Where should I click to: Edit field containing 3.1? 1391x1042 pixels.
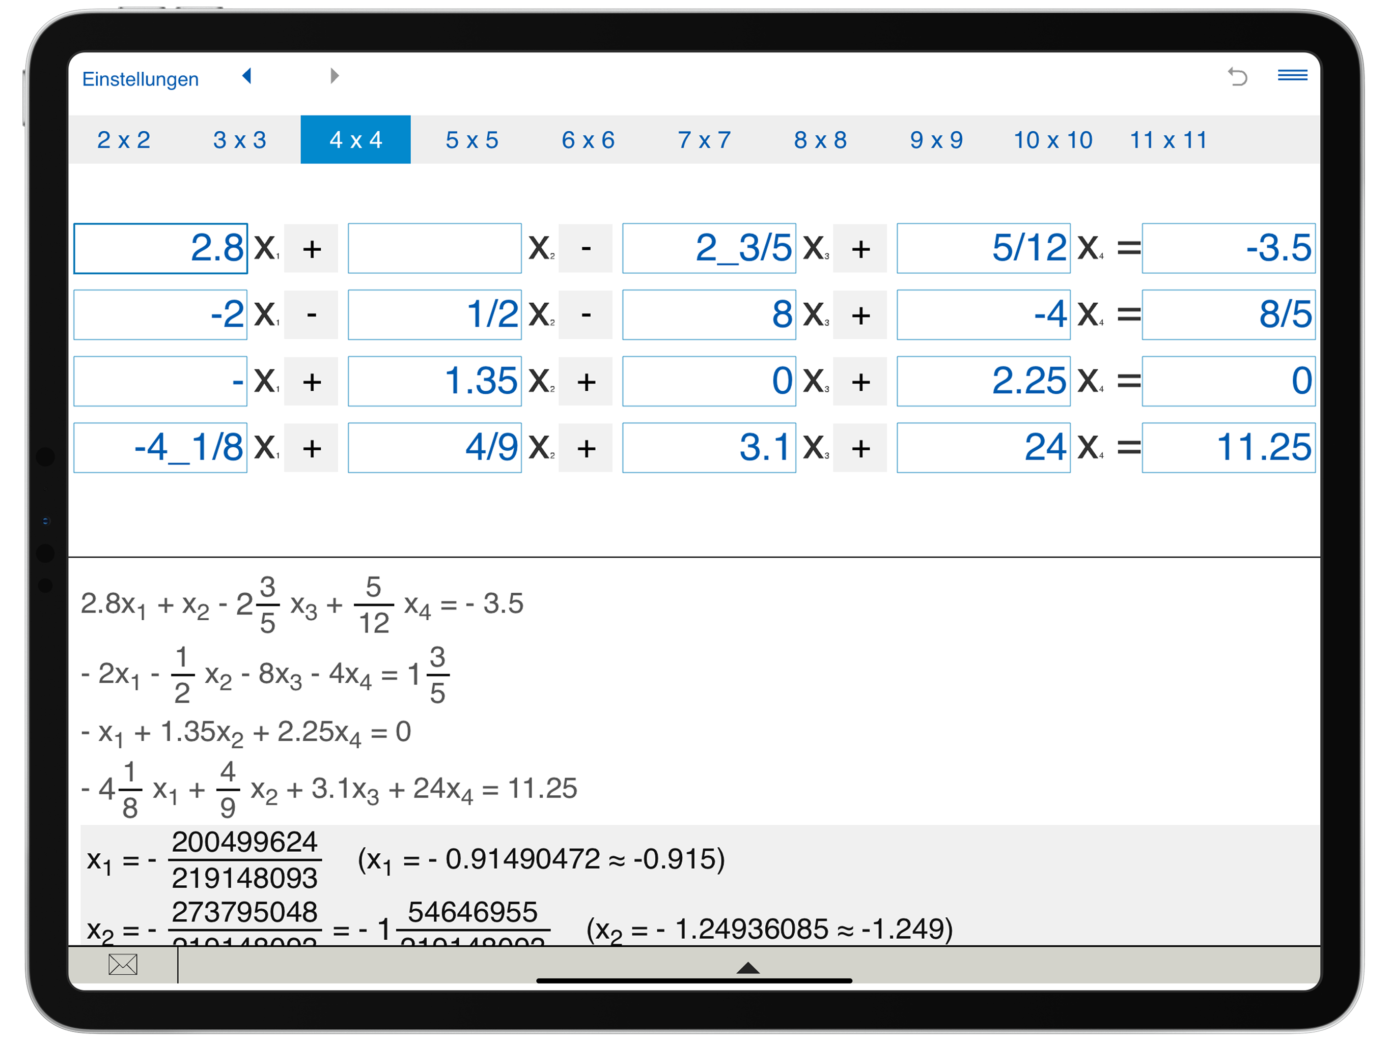709,448
